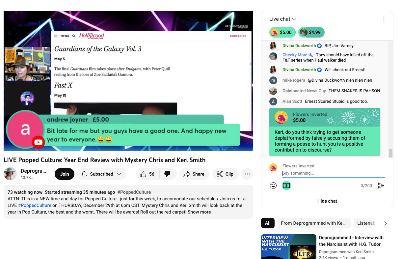Viewport: 402px width, 259px height.
Task: Click Alan Scott username in chat
Action: click(x=292, y=101)
